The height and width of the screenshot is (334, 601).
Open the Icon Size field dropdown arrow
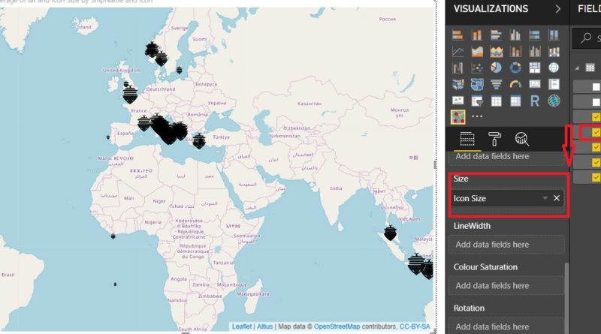(545, 198)
